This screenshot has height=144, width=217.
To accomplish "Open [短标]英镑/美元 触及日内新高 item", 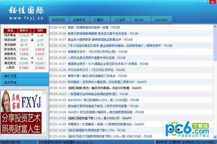I will click(x=105, y=88).
